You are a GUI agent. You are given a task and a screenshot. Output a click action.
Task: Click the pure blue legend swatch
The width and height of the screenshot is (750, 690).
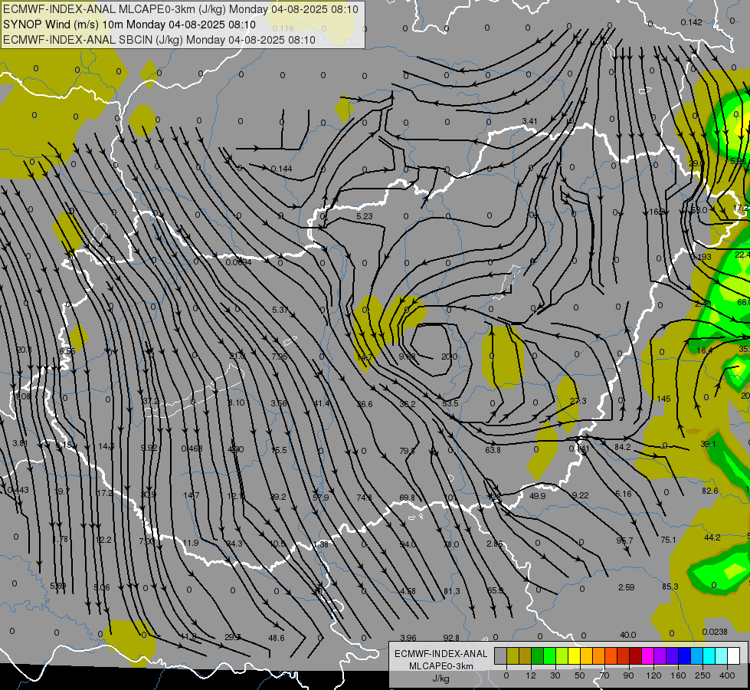coord(685,655)
